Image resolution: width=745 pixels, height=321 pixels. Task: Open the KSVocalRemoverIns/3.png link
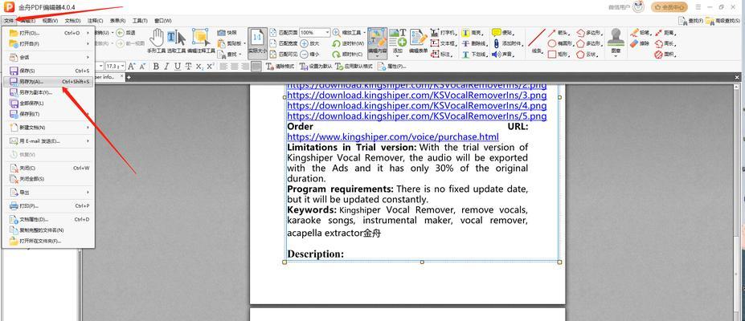point(416,95)
